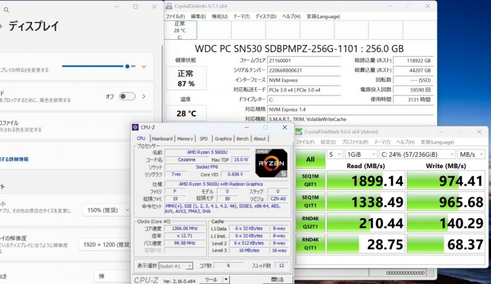The image size is (491, 284).
Task: Click the total host reads value 118922 GB
Action: click(x=413, y=61)
